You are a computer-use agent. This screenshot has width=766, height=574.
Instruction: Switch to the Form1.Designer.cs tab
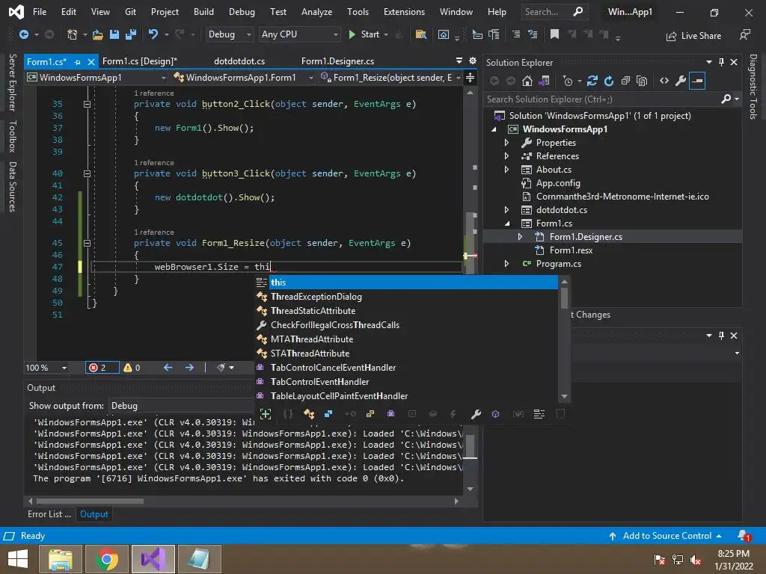337,61
